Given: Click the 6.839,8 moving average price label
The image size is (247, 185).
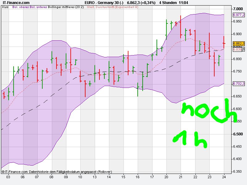Looking at the screenshot, I should [x=238, y=49].
